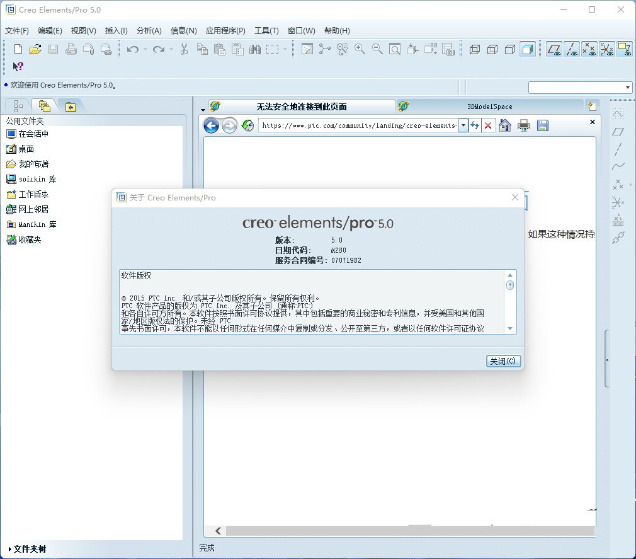Click the datum curve tool in right toolbar
Image resolution: width=636 pixels, height=559 pixels.
click(x=618, y=166)
